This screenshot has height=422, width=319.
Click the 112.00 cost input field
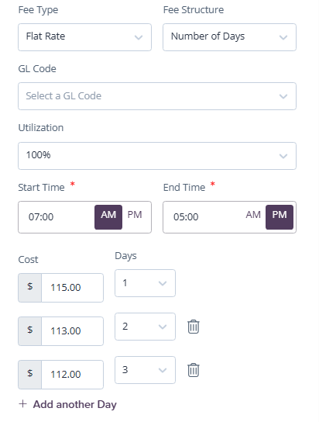point(72,375)
